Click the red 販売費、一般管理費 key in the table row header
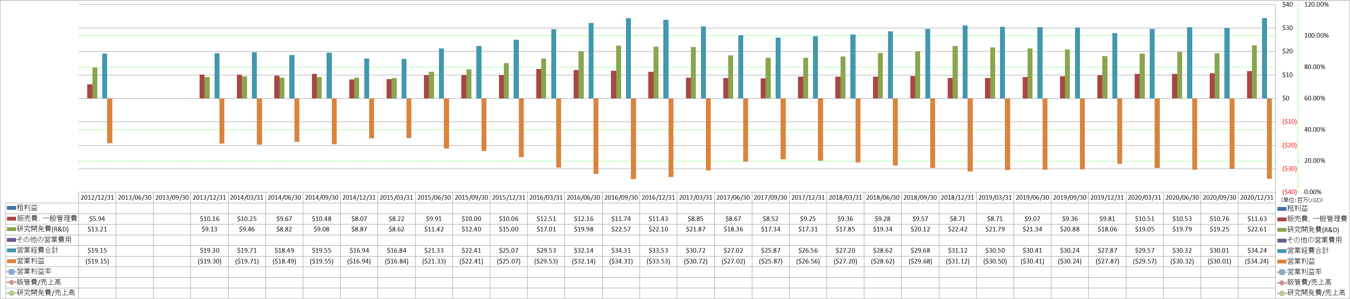Screen dimensions: 1350x299 coord(12,219)
